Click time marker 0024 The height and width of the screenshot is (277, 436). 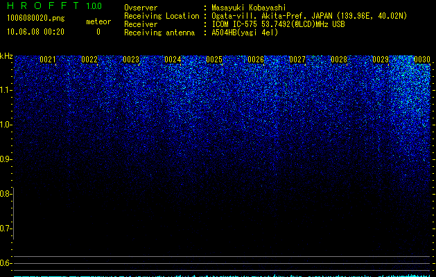coord(173,60)
